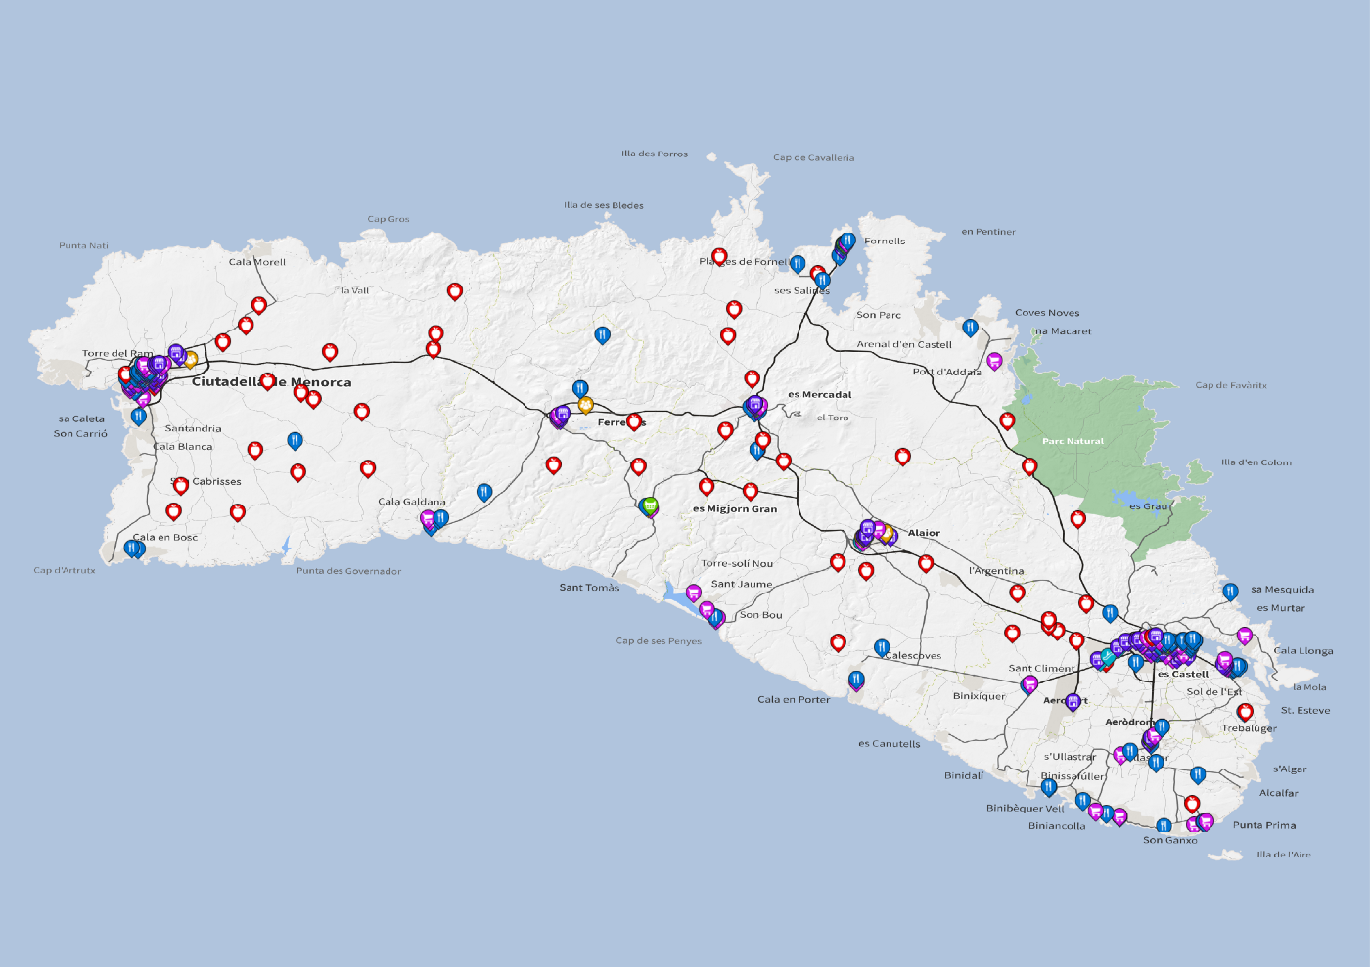Viewport: 1370px width, 967px height.
Task: Click the shopping cart marker at Sant Climent
Action: 1029,683
